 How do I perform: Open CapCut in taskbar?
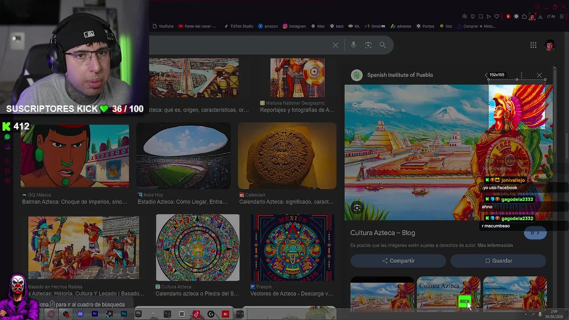(x=182, y=314)
